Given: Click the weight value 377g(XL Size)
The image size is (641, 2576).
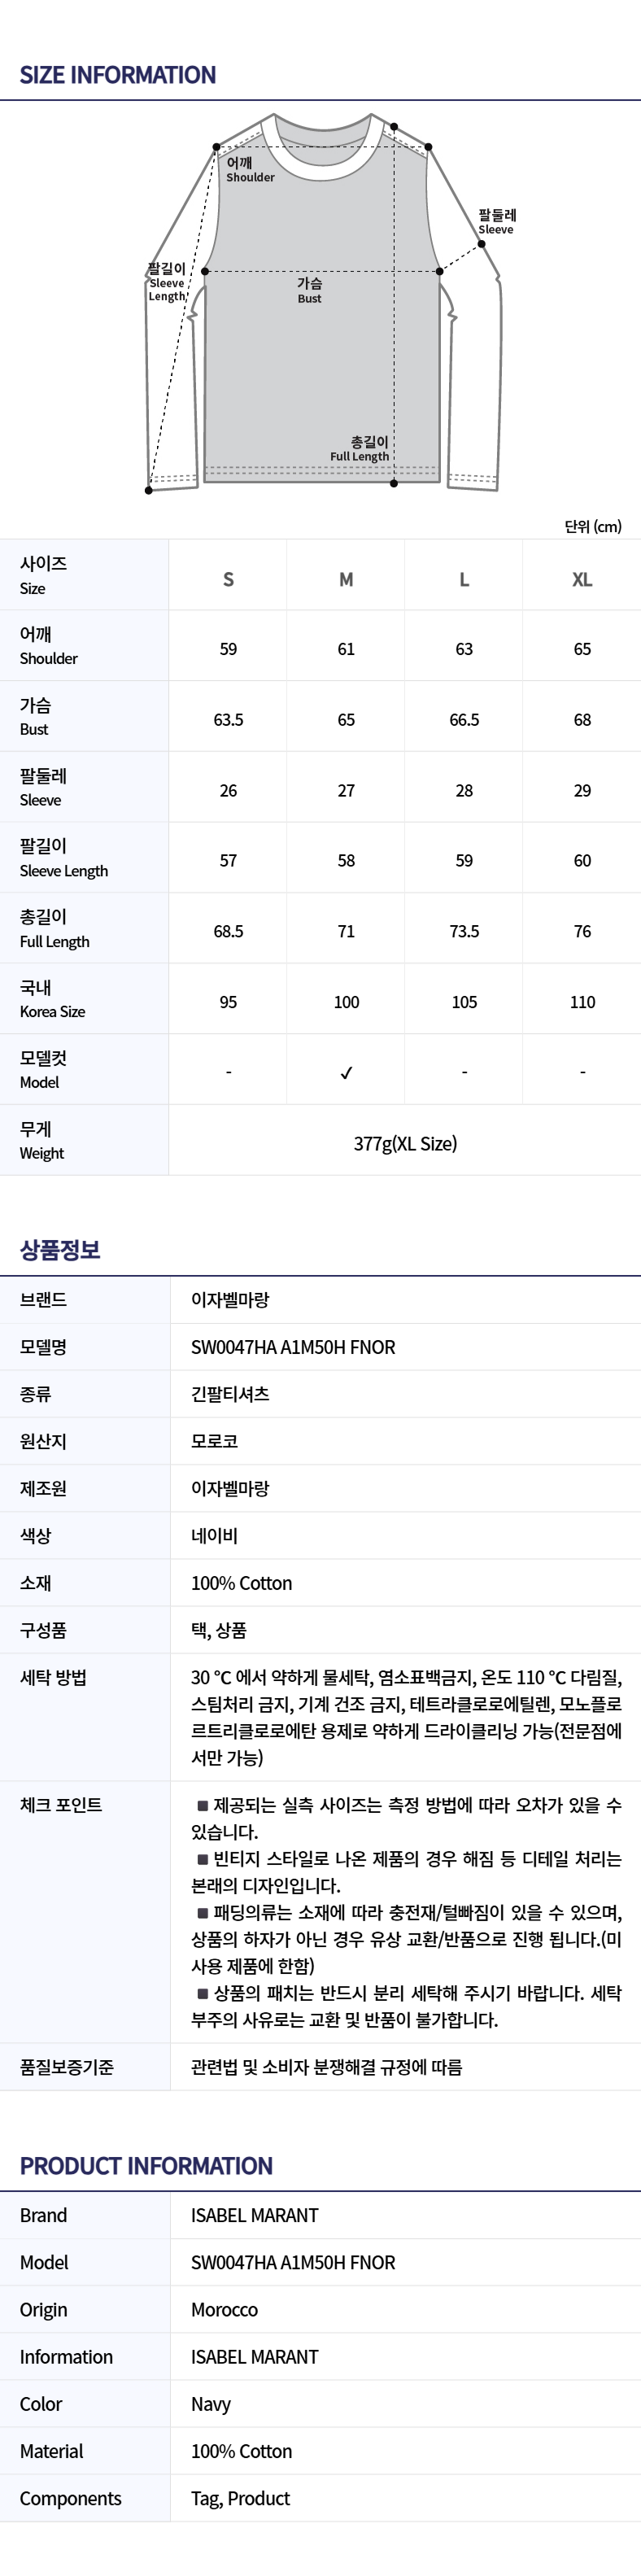Looking at the screenshot, I should 405,1143.
